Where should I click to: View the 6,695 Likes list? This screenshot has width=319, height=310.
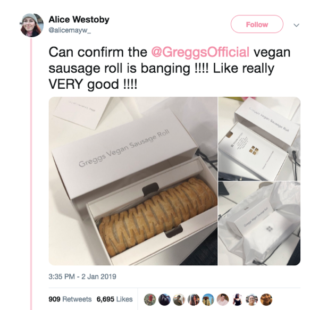114,299
